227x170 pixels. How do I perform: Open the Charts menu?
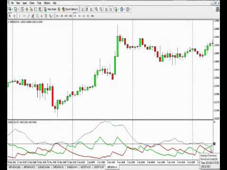32,3
